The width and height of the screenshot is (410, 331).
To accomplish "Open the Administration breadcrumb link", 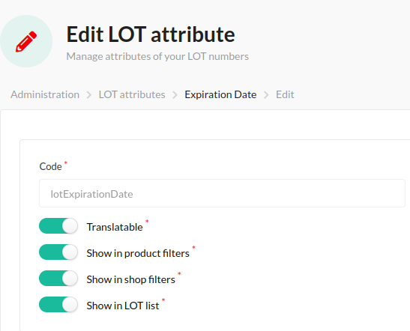I will pyautogui.click(x=45, y=94).
